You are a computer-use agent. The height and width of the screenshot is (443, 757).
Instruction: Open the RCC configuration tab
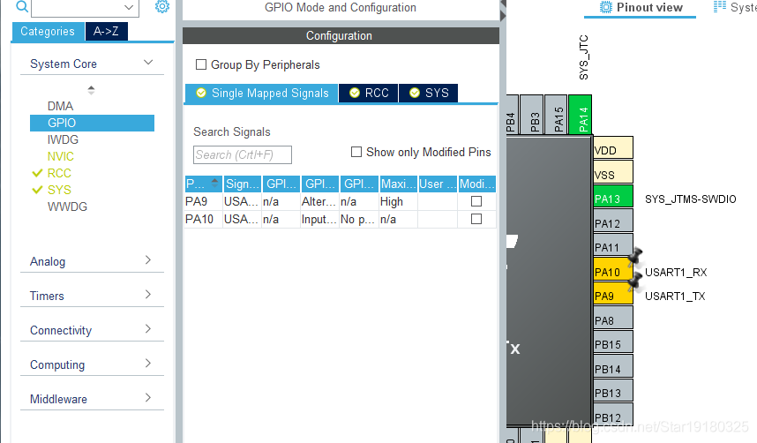click(368, 93)
